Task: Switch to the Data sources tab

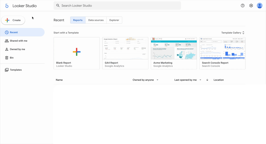Action: pyautogui.click(x=96, y=20)
